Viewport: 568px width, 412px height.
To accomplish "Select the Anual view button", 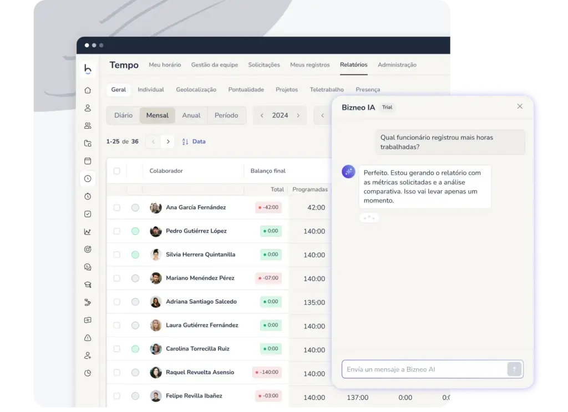I will (191, 115).
